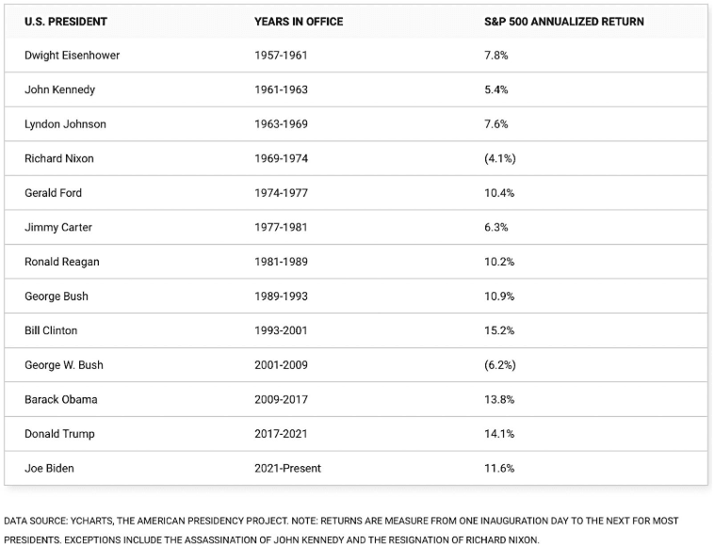This screenshot has height=546, width=715.
Task: Select the Dwight Eisenhower name cell
Action: point(72,56)
